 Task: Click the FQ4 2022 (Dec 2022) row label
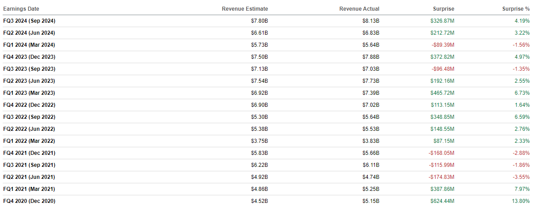[x=29, y=105]
